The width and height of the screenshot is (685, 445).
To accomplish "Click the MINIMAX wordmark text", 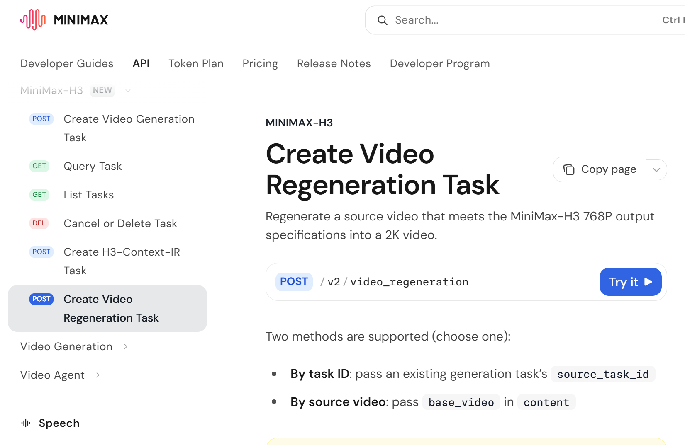I will point(81,20).
